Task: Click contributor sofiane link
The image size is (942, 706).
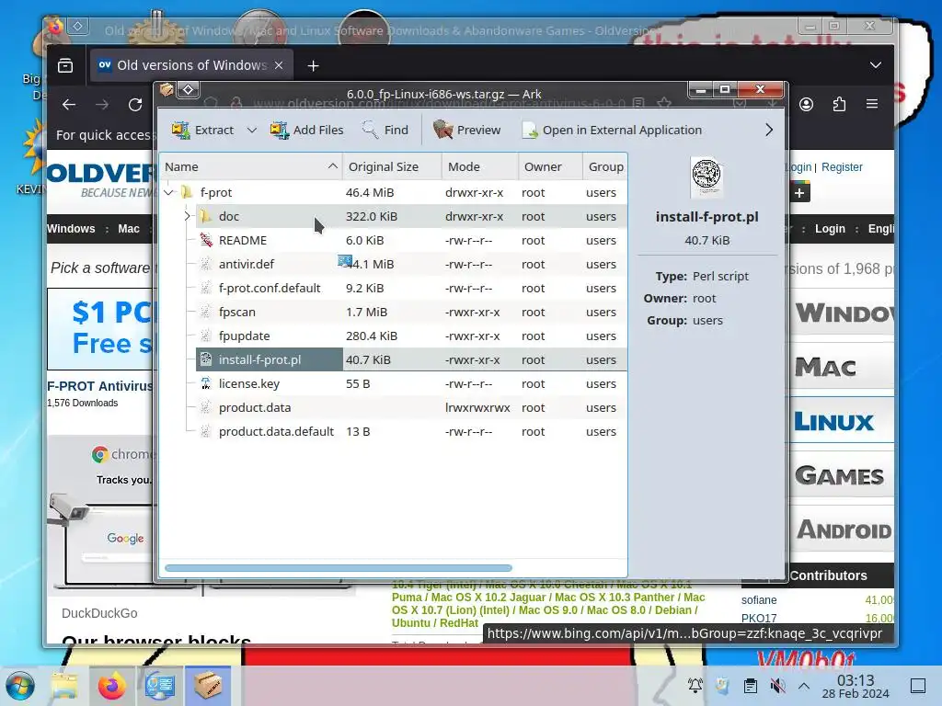Action: (x=759, y=599)
